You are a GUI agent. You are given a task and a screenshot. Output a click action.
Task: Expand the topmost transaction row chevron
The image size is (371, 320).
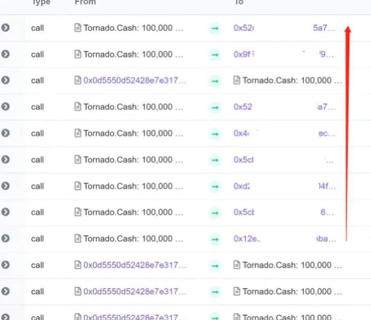(x=5, y=28)
